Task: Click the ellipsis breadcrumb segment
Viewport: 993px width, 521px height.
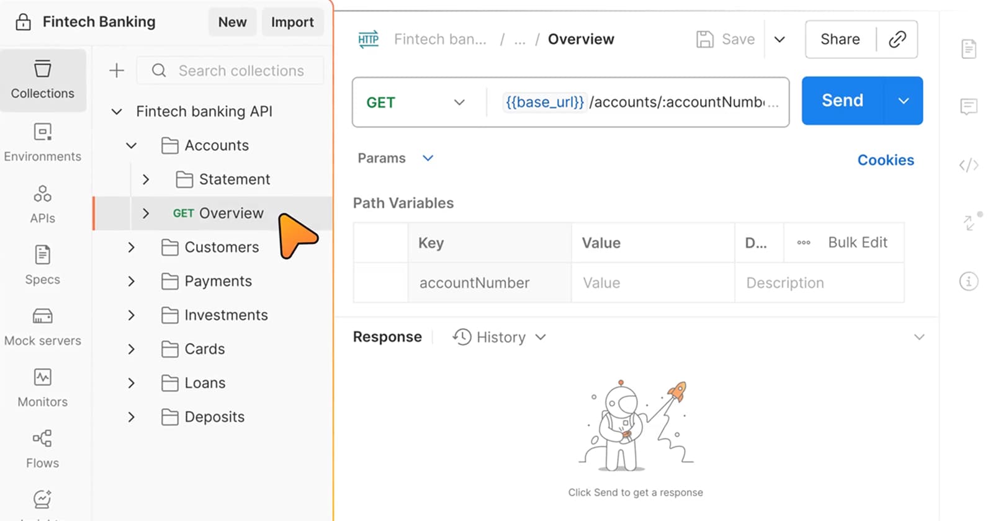Action: (x=520, y=40)
